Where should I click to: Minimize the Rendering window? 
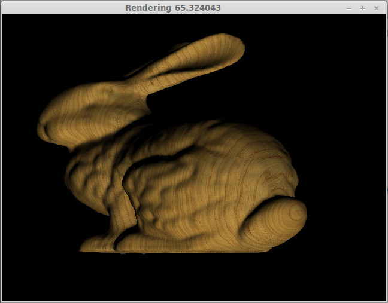349,8
